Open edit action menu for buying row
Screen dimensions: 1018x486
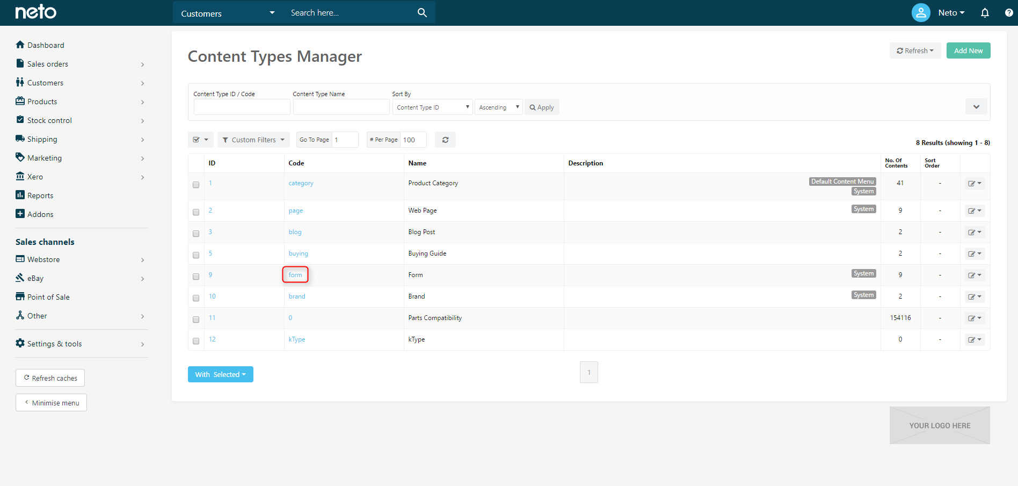point(975,253)
